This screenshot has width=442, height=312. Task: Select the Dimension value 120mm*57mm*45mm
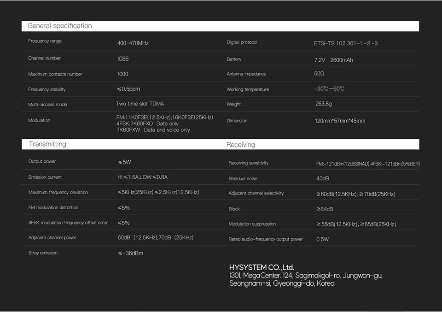[340, 121]
